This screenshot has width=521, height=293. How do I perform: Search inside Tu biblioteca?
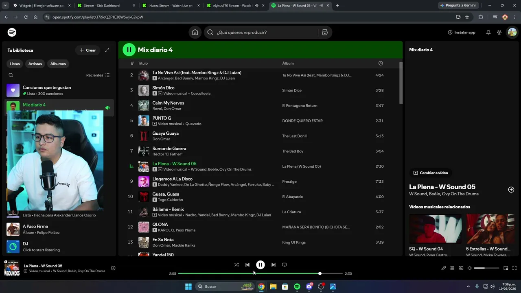pyautogui.click(x=11, y=75)
